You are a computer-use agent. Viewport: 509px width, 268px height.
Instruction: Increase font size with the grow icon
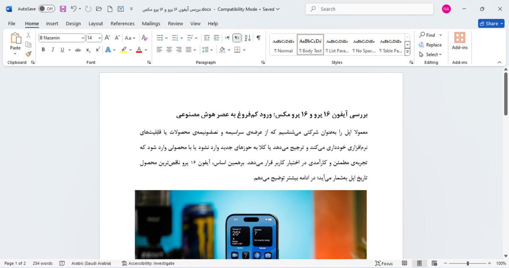(107, 38)
